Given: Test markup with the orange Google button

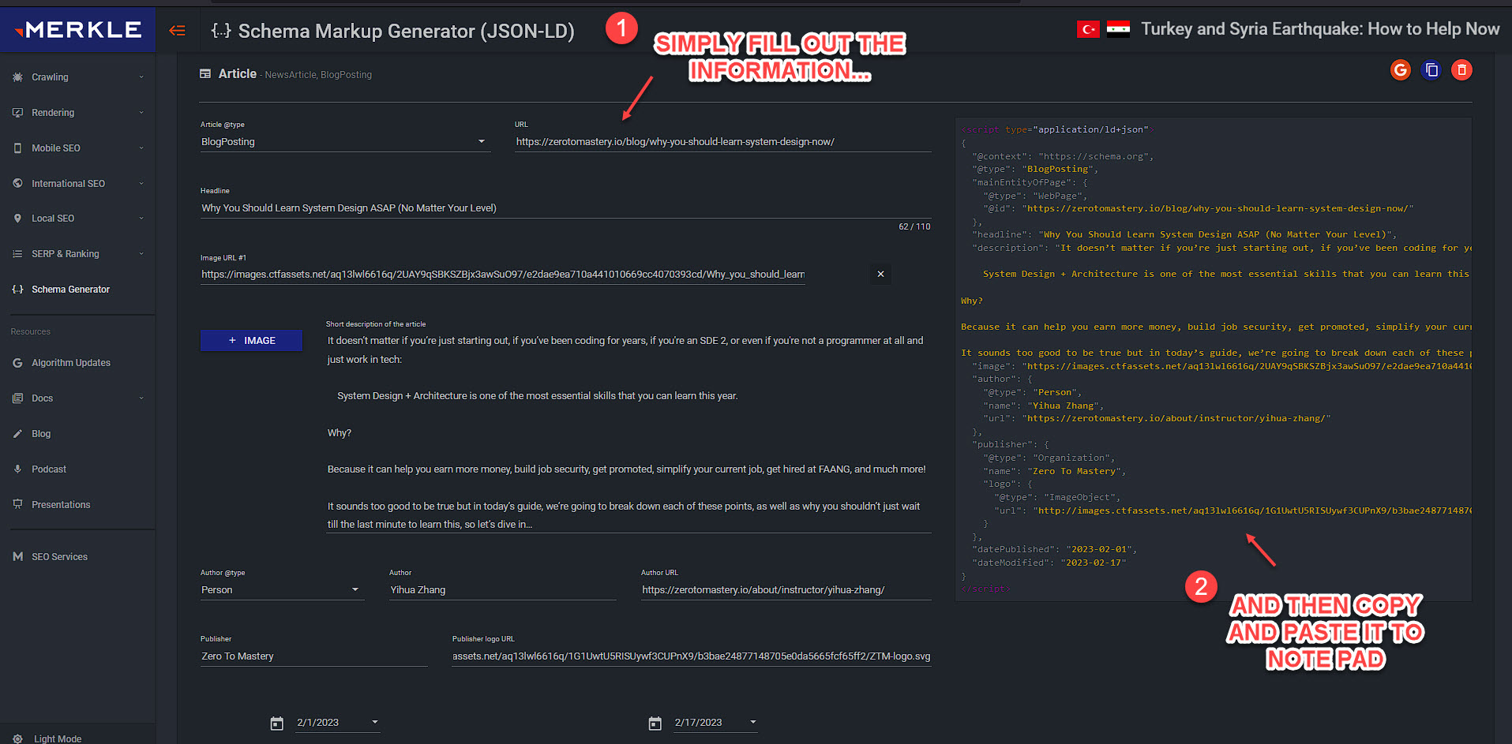Looking at the screenshot, I should [x=1401, y=70].
